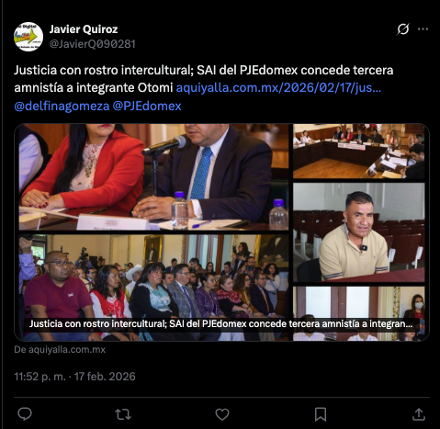Open the @JavierQ090281 handle

click(92, 44)
